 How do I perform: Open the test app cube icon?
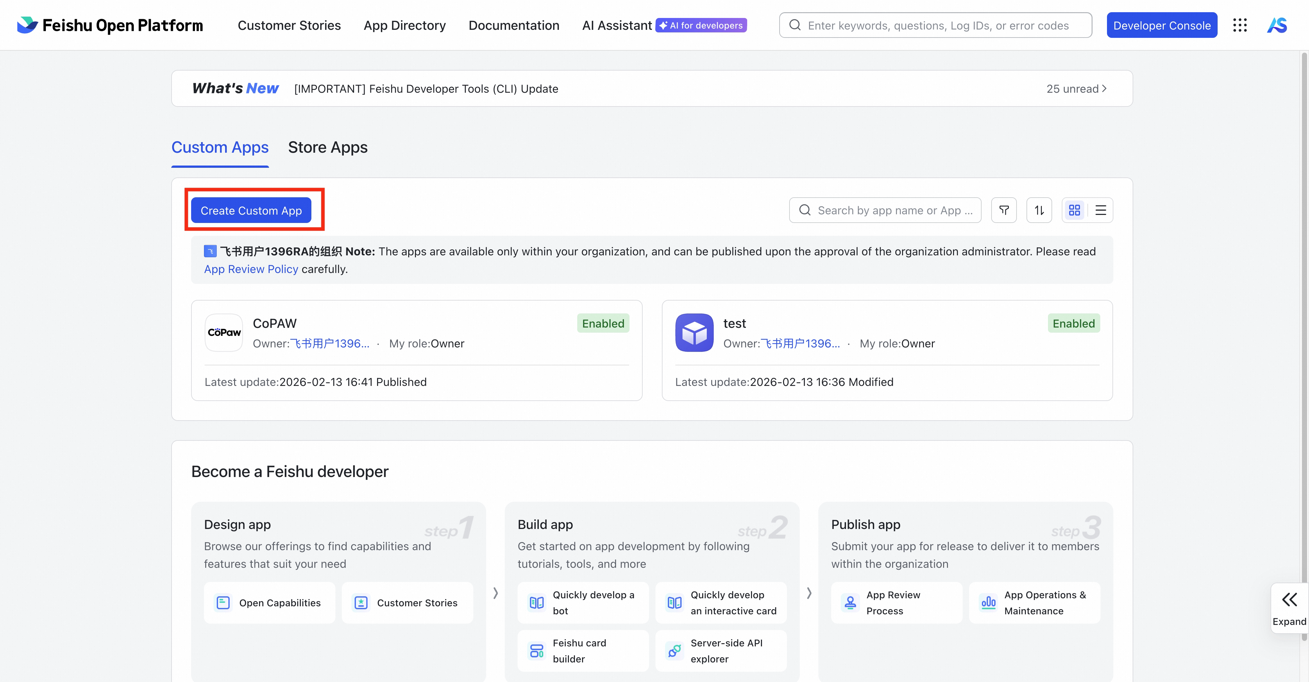(694, 332)
